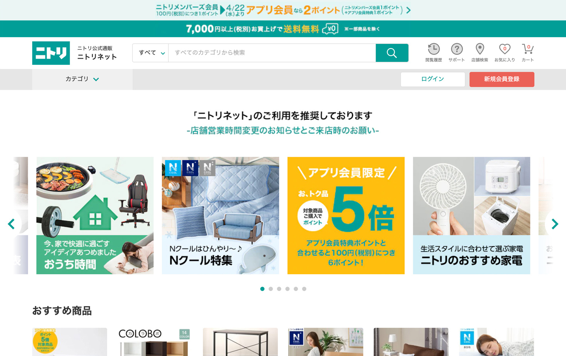The width and height of the screenshot is (566, 356).
Task: Select the last carousel pagination dot
Action: pos(304,289)
